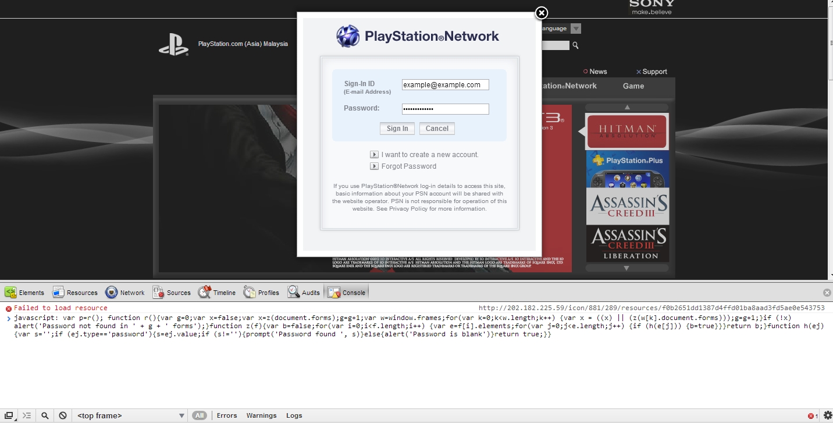
Task: Click I want to create a new account
Action: pos(430,155)
